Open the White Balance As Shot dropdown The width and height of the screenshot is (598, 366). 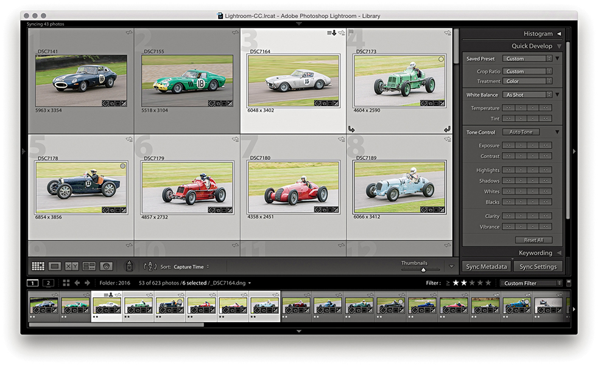tap(527, 95)
